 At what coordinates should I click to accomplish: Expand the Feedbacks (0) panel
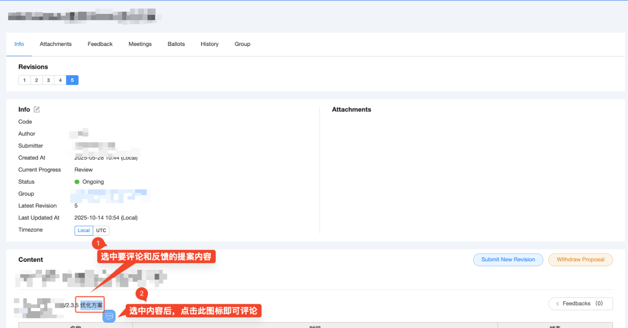[x=580, y=304]
